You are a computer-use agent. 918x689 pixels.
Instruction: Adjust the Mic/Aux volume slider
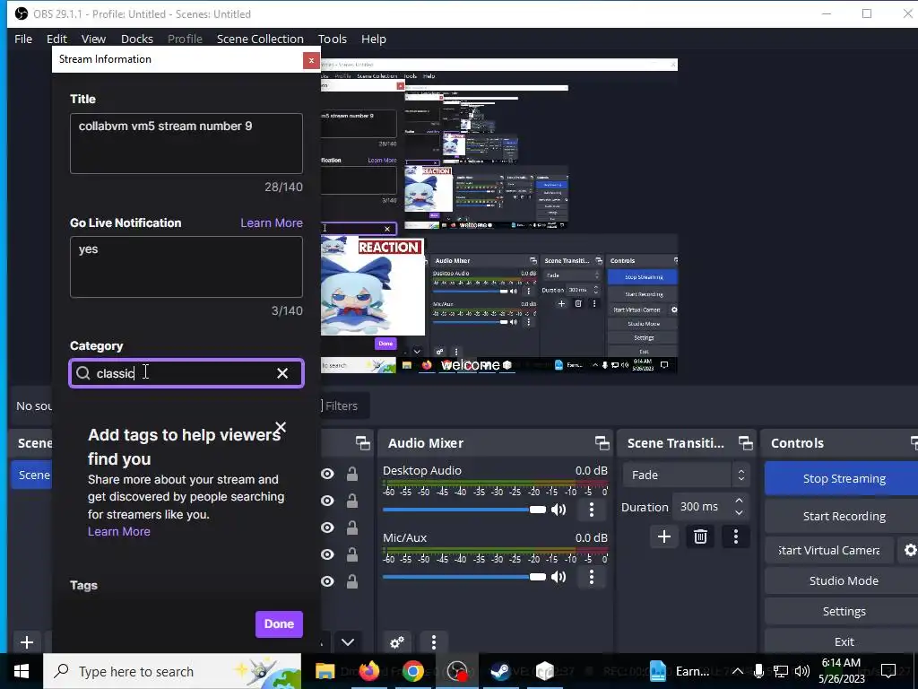point(463,577)
